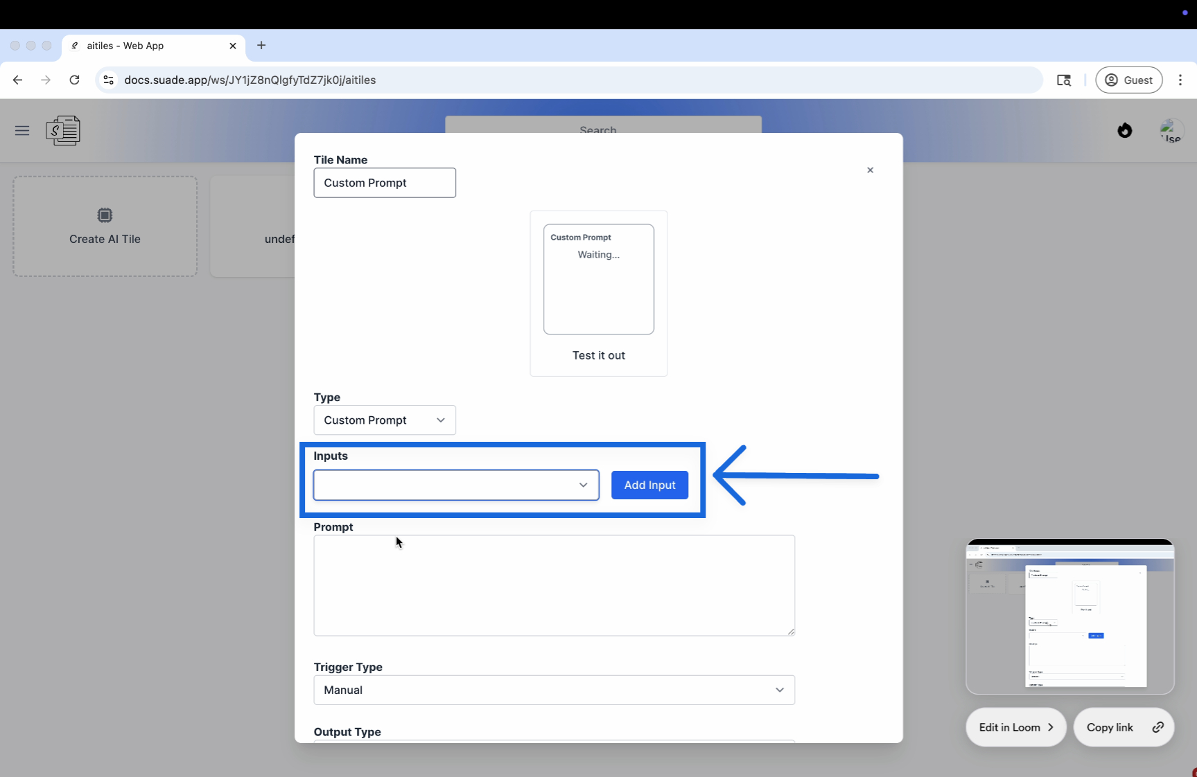Screen dimensions: 1197x777
Task: Click the Edit in Loom button
Action: pos(1015,727)
